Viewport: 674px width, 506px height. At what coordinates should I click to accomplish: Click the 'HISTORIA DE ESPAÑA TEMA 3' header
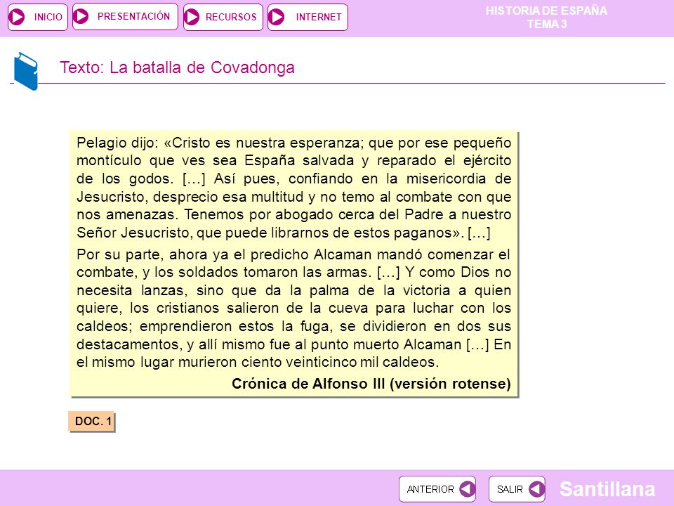[x=546, y=17]
